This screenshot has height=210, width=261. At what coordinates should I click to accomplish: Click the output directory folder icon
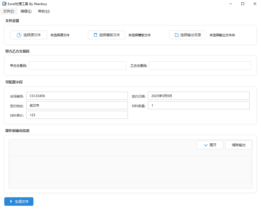click(176, 35)
